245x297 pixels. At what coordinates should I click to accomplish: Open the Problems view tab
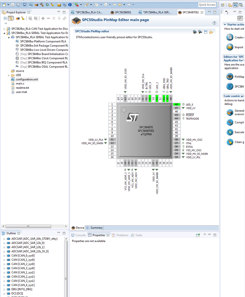(120, 235)
